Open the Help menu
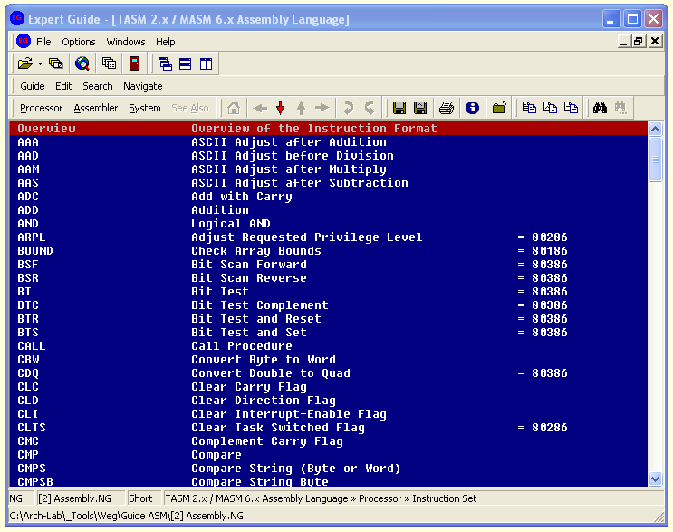The width and height of the screenshot is (673, 532). (x=165, y=42)
